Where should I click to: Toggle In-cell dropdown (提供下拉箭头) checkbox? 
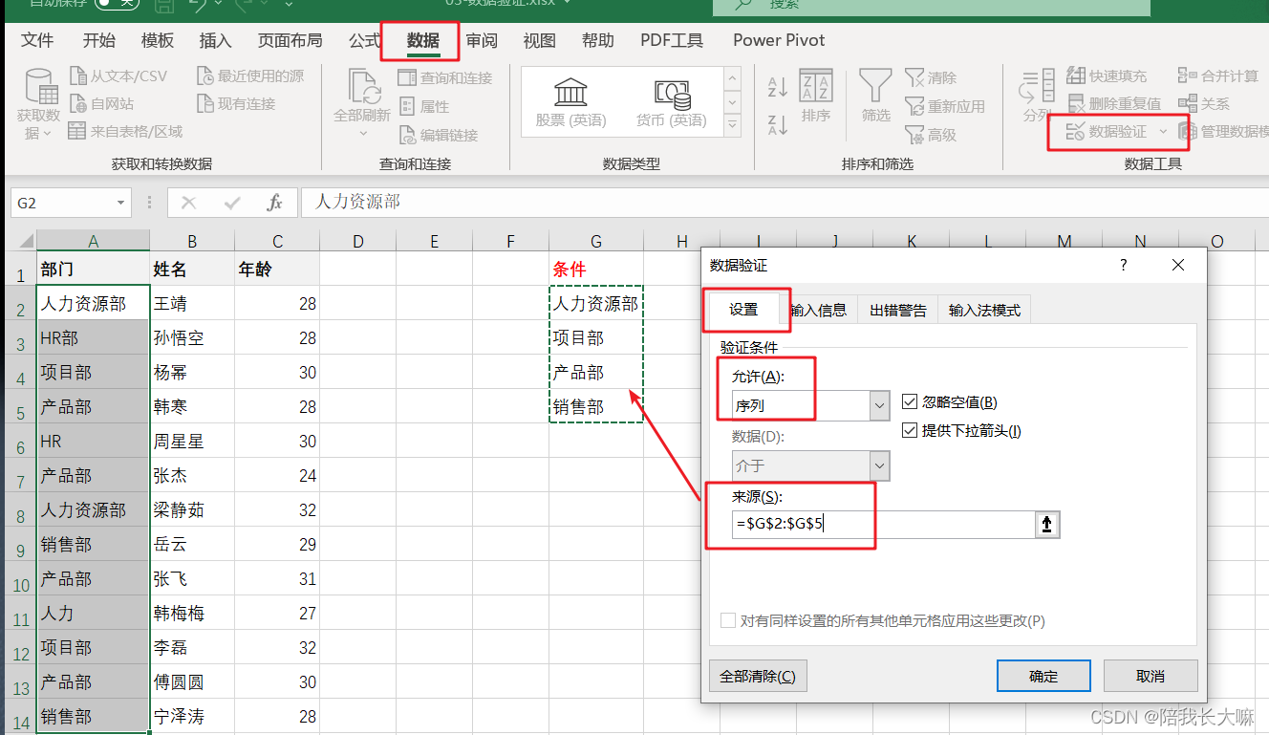910,431
